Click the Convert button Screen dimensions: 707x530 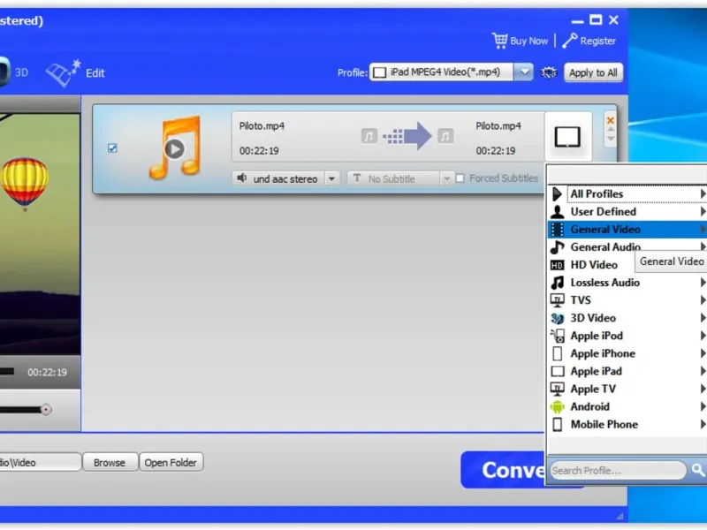point(504,470)
